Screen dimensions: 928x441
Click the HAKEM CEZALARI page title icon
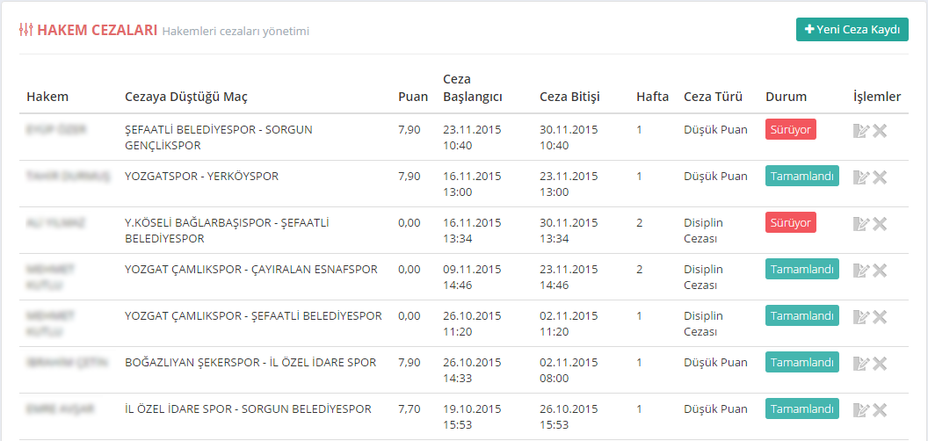point(26,31)
